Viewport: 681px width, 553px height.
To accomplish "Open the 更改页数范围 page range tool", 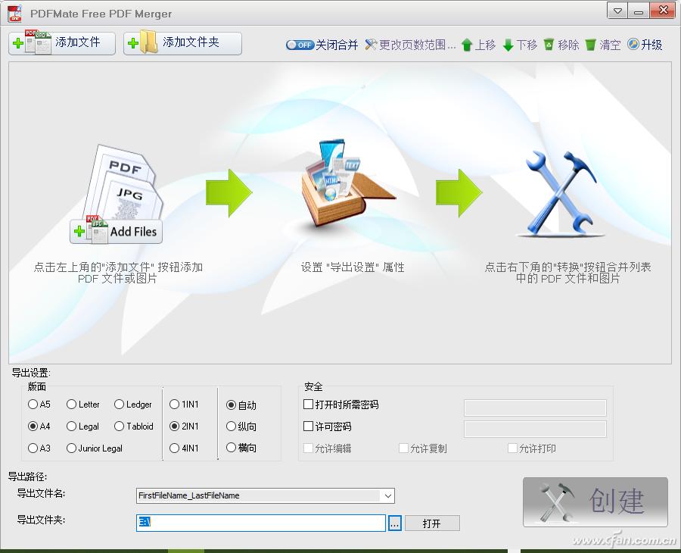I will tap(371, 45).
